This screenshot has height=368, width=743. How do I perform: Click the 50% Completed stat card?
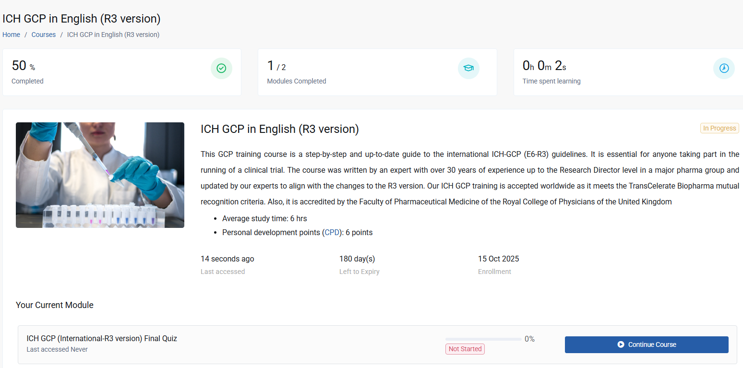pyautogui.click(x=121, y=72)
